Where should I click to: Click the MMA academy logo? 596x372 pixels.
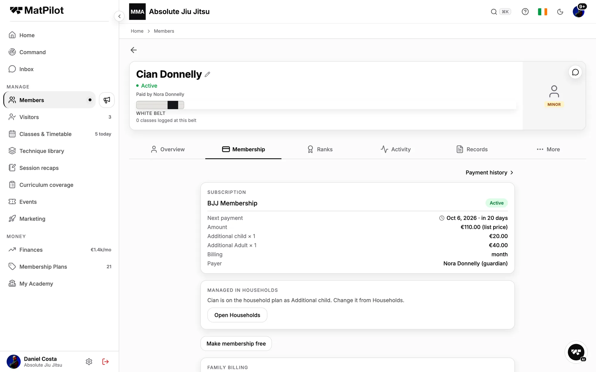[x=137, y=12]
